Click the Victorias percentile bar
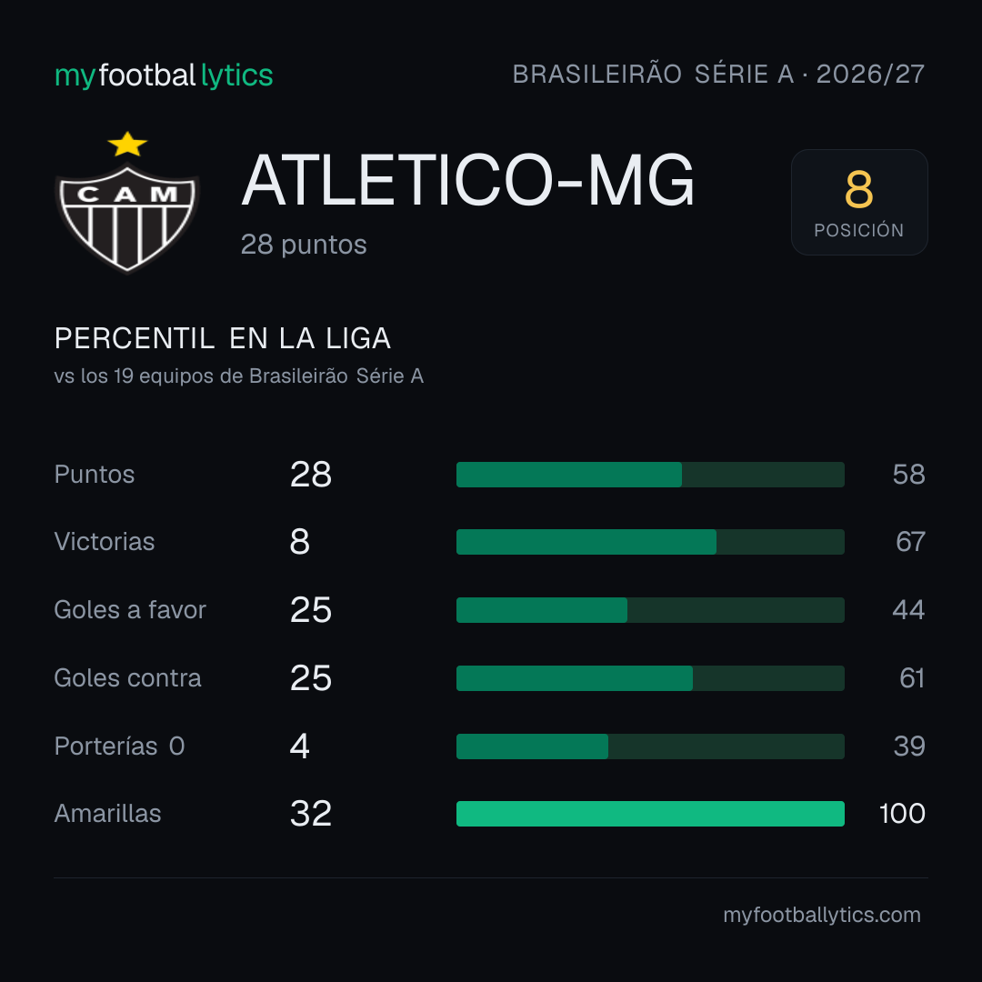The width and height of the screenshot is (982, 982). [650, 542]
